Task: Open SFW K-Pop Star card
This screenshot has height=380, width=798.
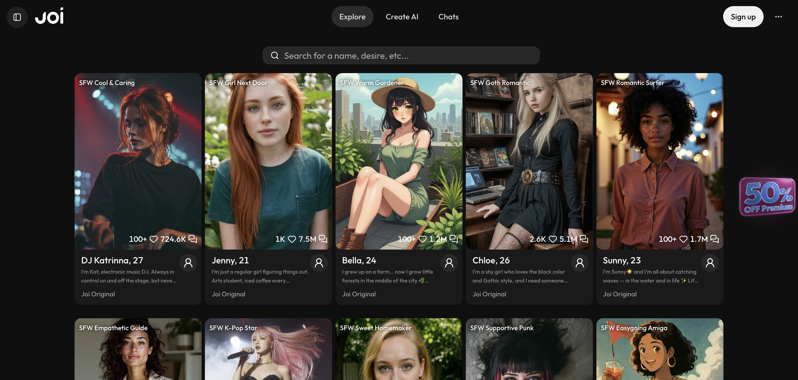Action: click(268, 349)
